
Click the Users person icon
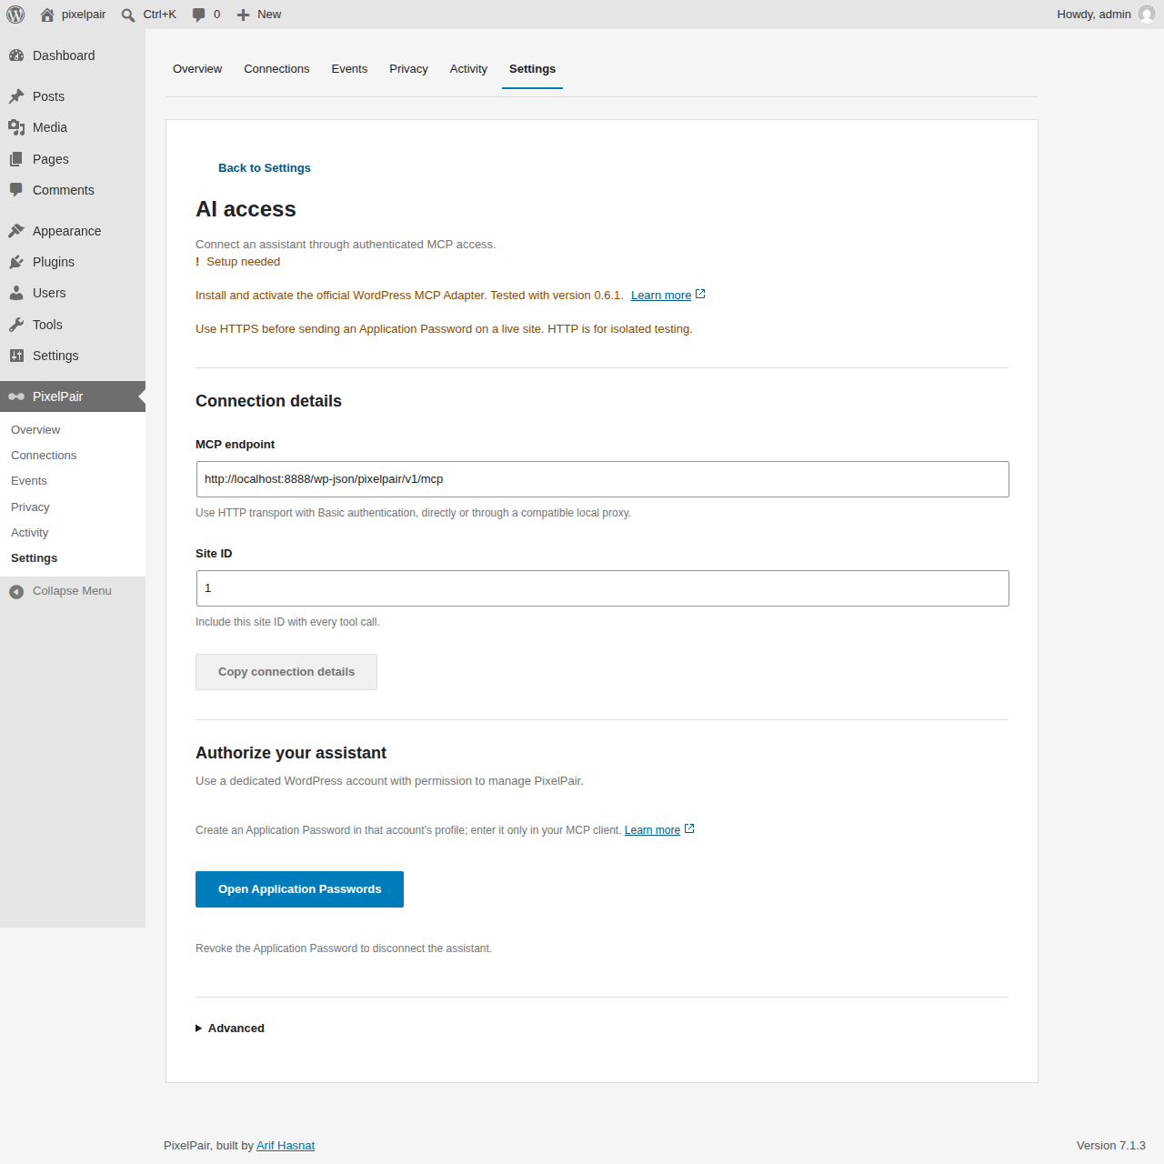coord(16,293)
